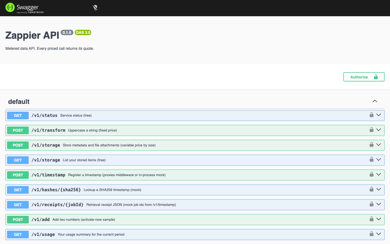Click 'Service status (free)' description
The image size is (390, 244).
point(76,116)
